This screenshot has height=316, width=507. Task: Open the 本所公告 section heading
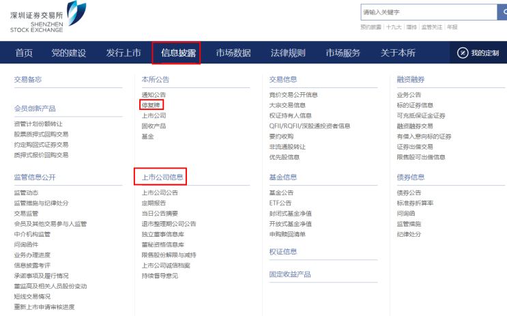[x=155, y=80]
